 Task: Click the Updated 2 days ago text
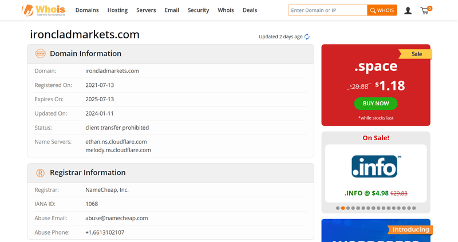[281, 37]
